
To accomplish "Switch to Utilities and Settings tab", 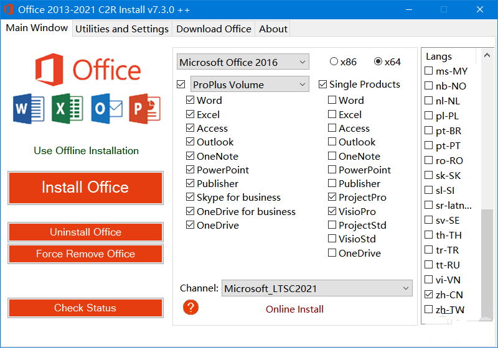I will pos(122,29).
